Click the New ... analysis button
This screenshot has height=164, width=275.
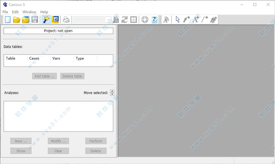(21, 141)
